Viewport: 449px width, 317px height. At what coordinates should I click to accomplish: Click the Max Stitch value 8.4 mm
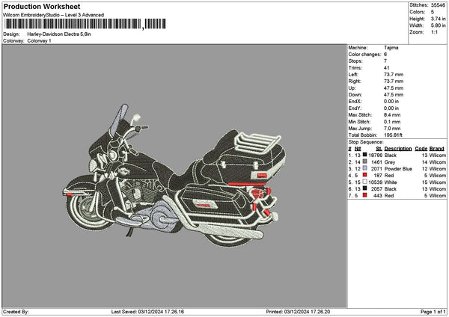pyautogui.click(x=392, y=114)
